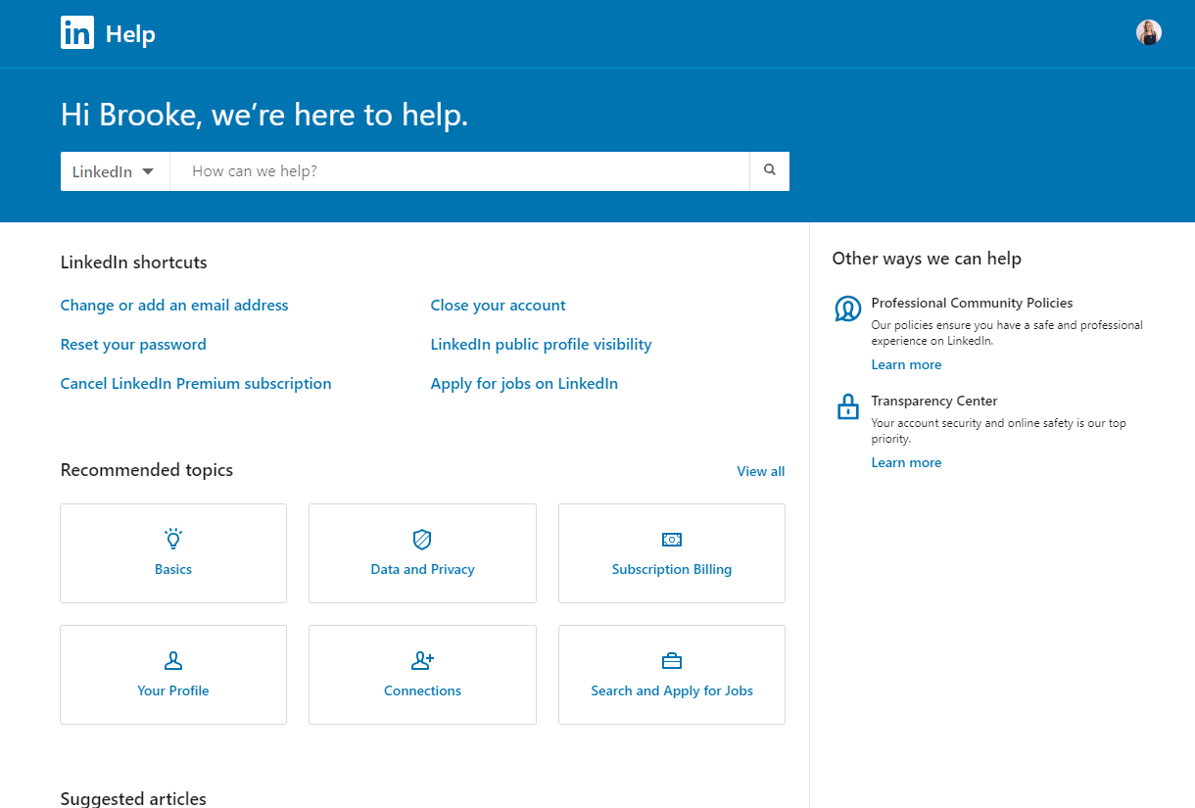Open the Search and Apply for Jobs briefcase icon
Image resolution: width=1195 pixels, height=808 pixels.
[671, 660]
